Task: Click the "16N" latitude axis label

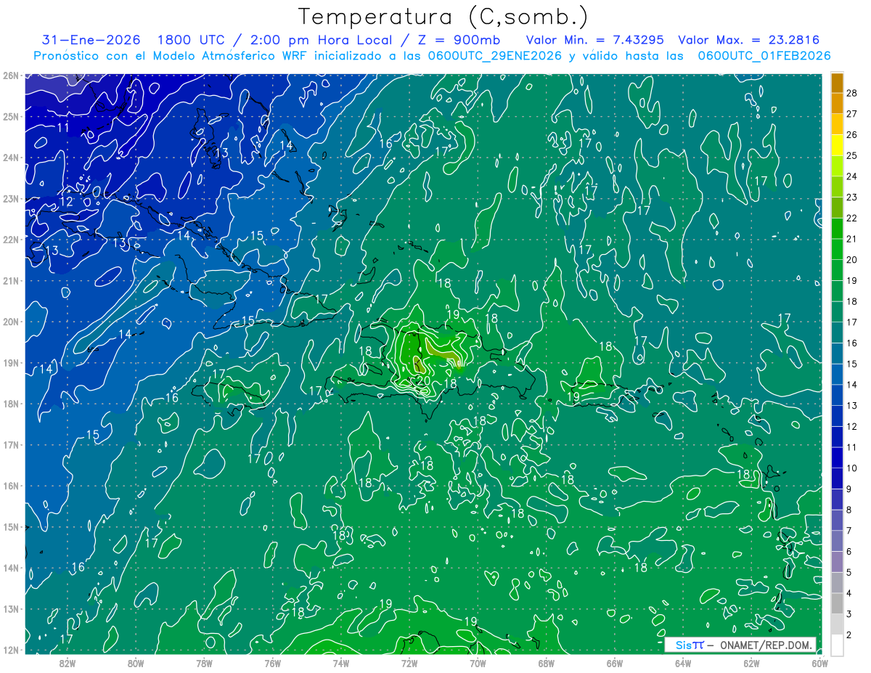Action: click(x=10, y=486)
